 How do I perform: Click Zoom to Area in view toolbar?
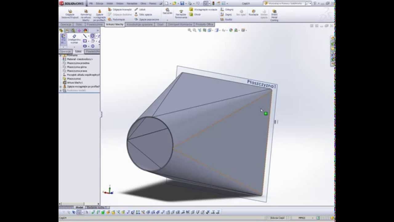pos(195,30)
